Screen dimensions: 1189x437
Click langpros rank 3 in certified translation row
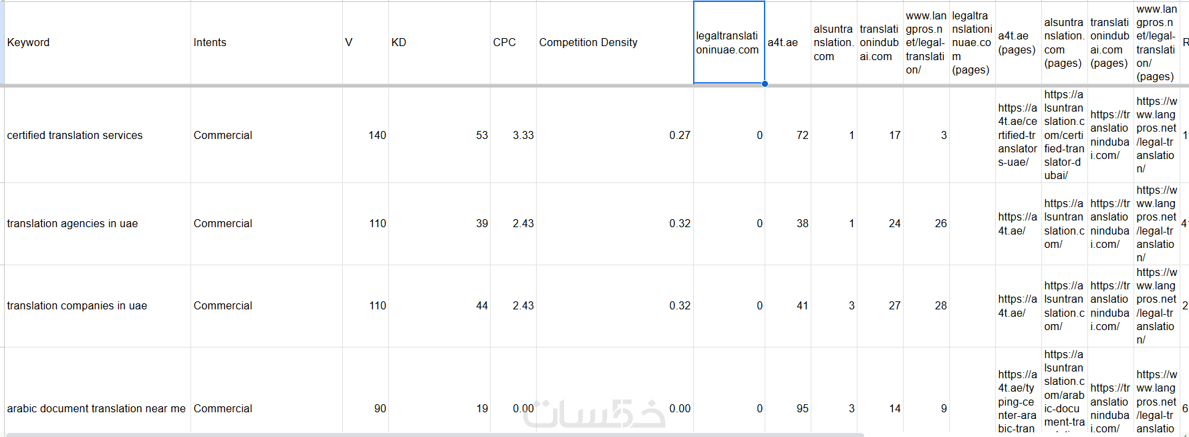[x=926, y=135]
